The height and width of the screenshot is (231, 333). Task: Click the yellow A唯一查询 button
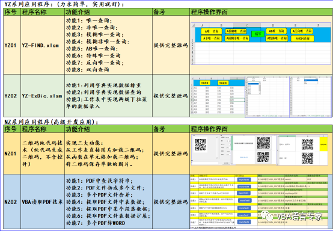tap(212, 31)
